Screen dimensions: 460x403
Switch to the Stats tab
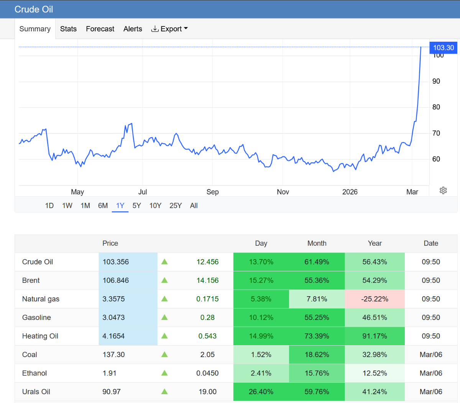(x=68, y=29)
